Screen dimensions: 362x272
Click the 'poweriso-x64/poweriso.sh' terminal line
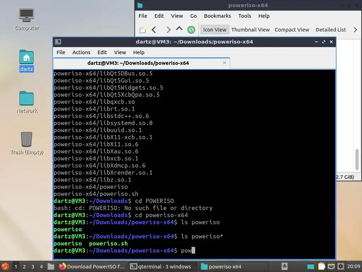[96, 194]
